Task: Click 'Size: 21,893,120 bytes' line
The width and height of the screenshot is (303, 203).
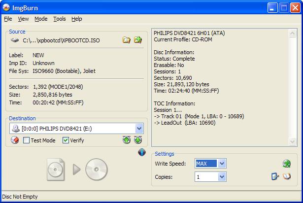Action: [181, 84]
